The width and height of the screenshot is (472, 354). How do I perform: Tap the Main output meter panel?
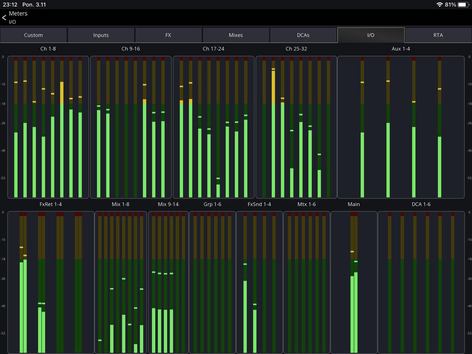pos(354,282)
